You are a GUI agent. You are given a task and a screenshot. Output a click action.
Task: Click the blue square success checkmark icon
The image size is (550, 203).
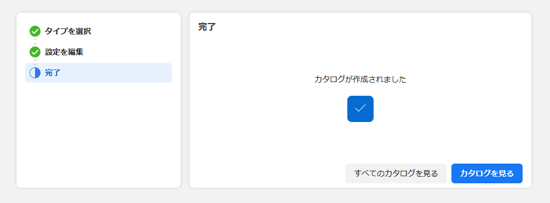point(360,109)
